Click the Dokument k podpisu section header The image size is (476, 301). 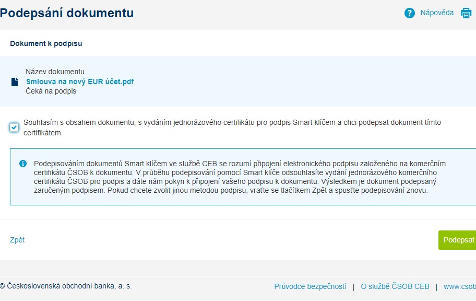46,43
